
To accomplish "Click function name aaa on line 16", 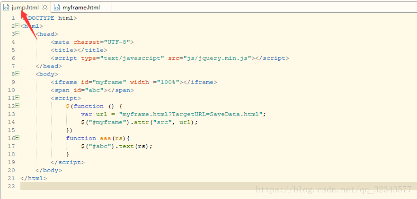I will pos(106,138).
